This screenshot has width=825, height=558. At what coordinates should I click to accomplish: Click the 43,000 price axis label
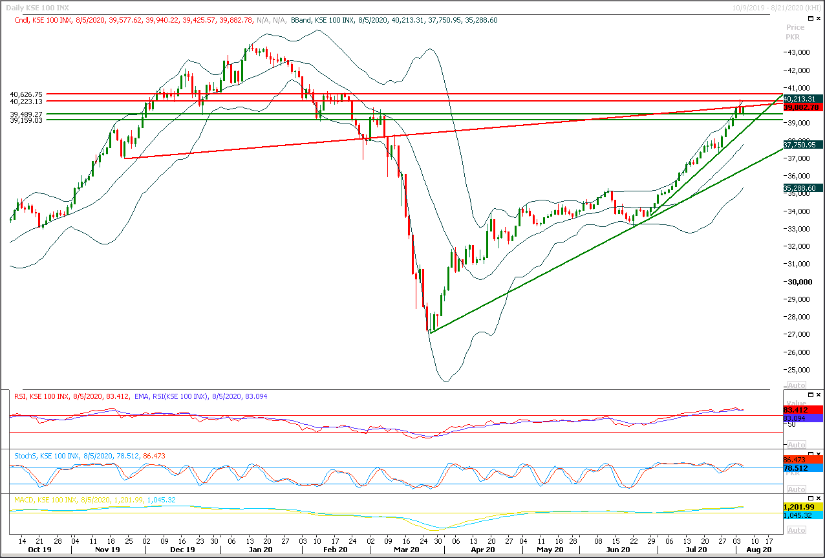(800, 52)
